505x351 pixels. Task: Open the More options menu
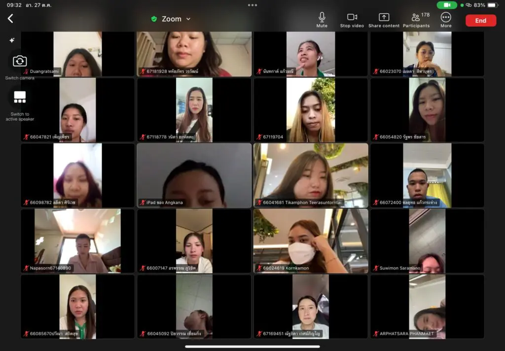[x=446, y=20]
